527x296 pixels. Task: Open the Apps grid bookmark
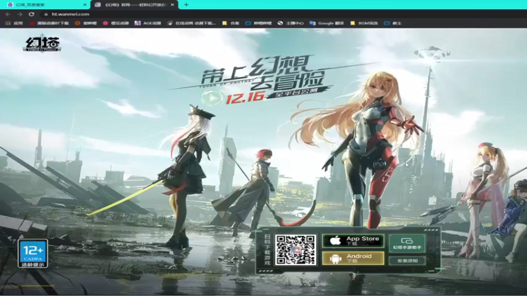[x=14, y=23]
